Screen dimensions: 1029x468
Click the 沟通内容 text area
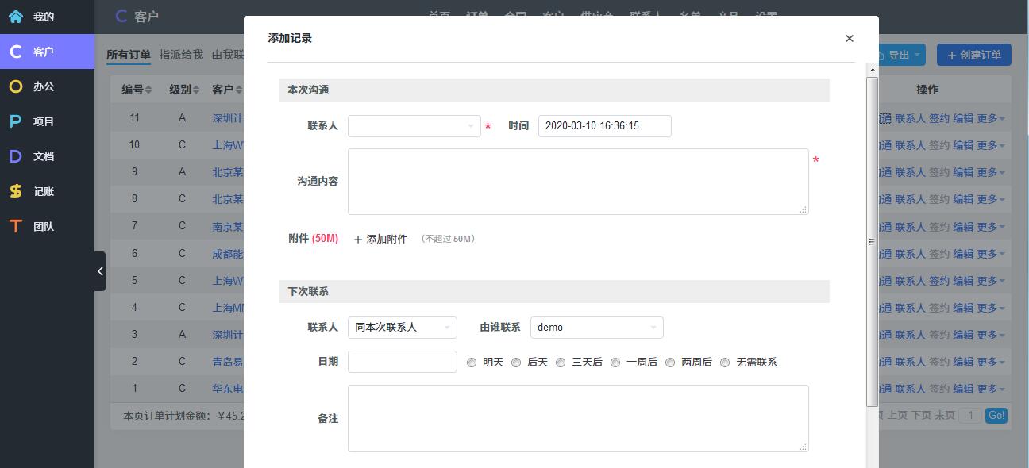tap(578, 182)
